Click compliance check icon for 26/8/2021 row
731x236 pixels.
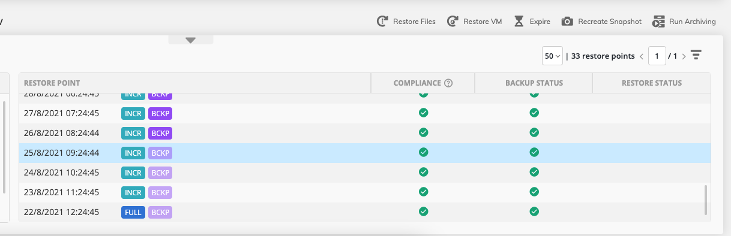(423, 132)
